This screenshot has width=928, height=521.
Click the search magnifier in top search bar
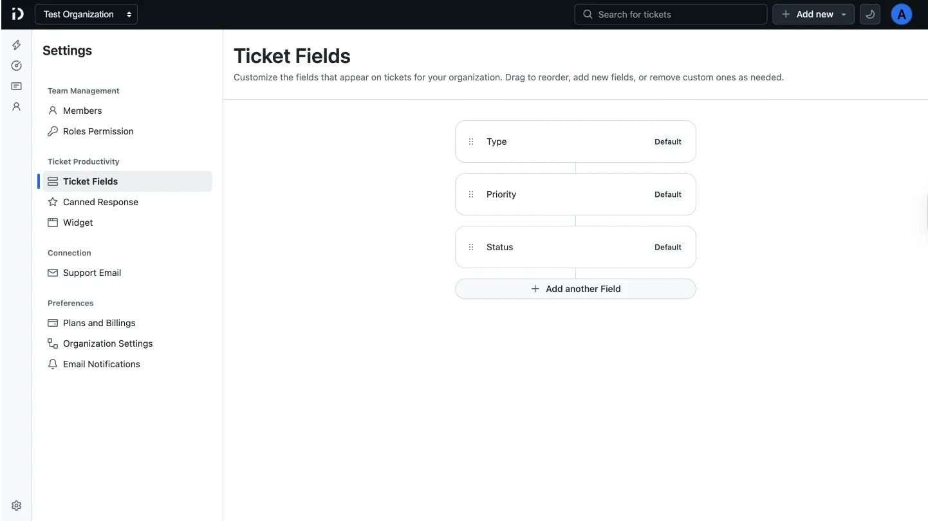coord(587,14)
